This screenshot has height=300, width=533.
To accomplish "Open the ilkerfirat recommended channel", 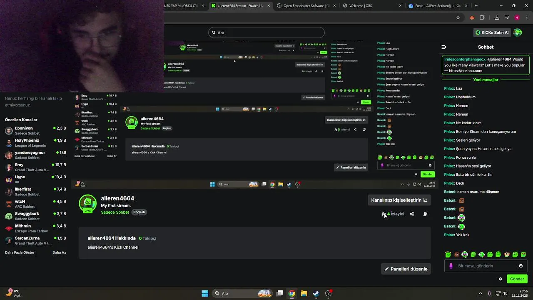I will [35, 192].
